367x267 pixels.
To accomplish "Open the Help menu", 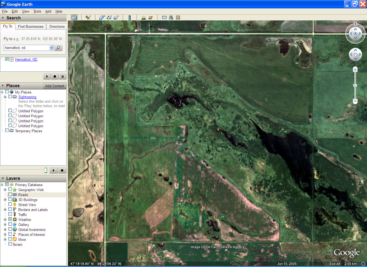I will click(x=59, y=11).
